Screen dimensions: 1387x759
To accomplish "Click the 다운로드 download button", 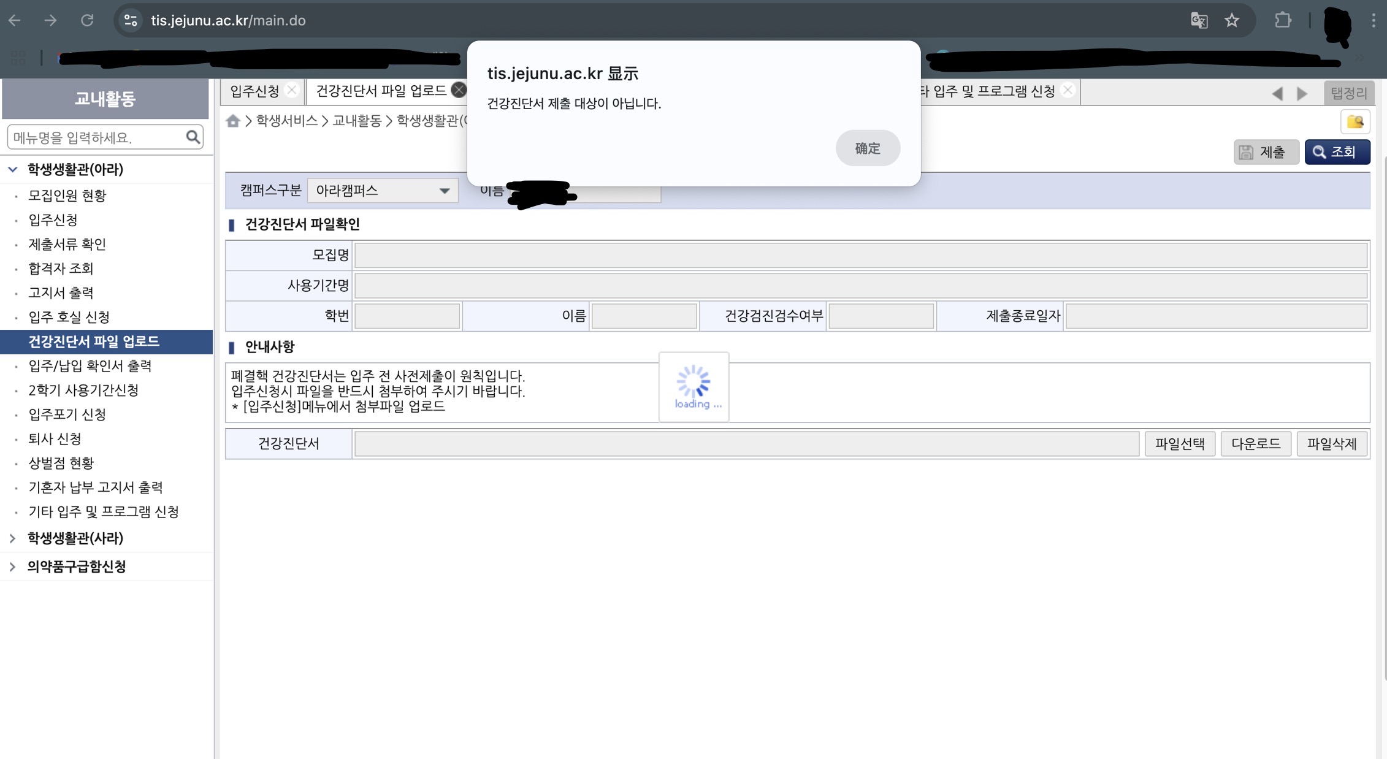I will pyautogui.click(x=1256, y=443).
